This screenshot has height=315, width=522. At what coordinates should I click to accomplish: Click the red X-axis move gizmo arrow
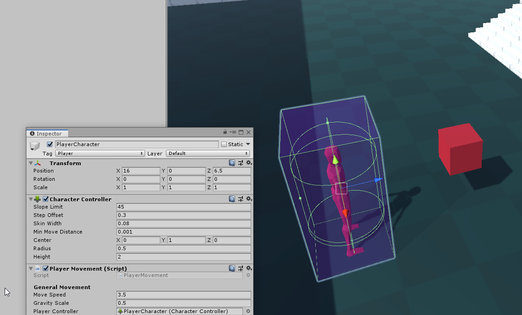pos(345,213)
